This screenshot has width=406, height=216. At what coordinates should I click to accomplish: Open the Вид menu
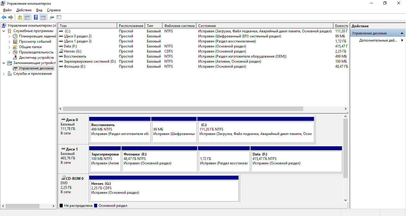click(x=39, y=10)
